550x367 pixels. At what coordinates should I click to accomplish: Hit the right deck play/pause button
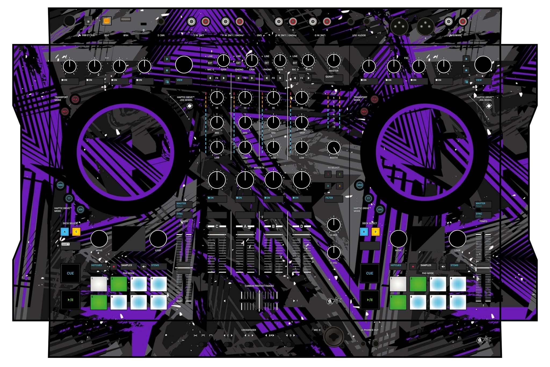click(370, 300)
